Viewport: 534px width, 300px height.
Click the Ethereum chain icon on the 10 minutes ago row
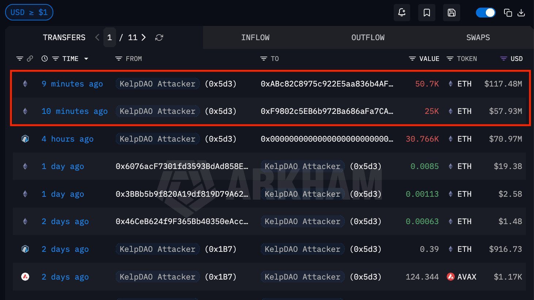point(25,111)
